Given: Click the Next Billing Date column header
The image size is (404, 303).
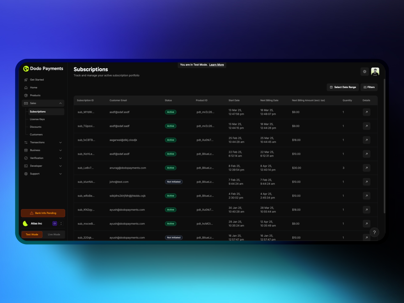Looking at the screenshot, I should [269, 100].
